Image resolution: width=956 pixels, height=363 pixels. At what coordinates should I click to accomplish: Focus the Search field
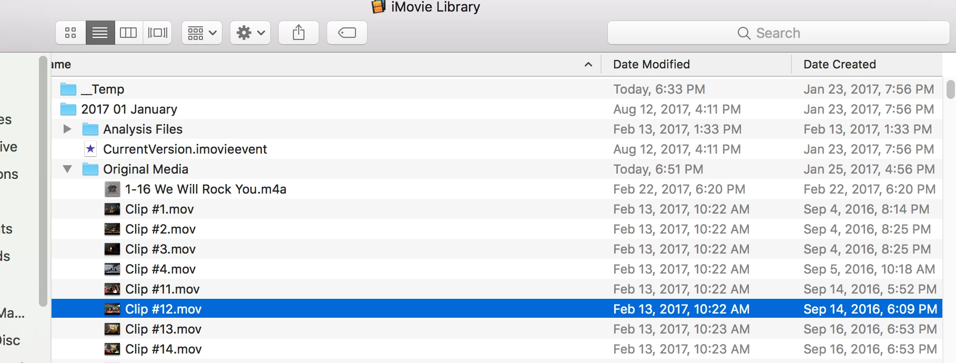[x=778, y=33]
